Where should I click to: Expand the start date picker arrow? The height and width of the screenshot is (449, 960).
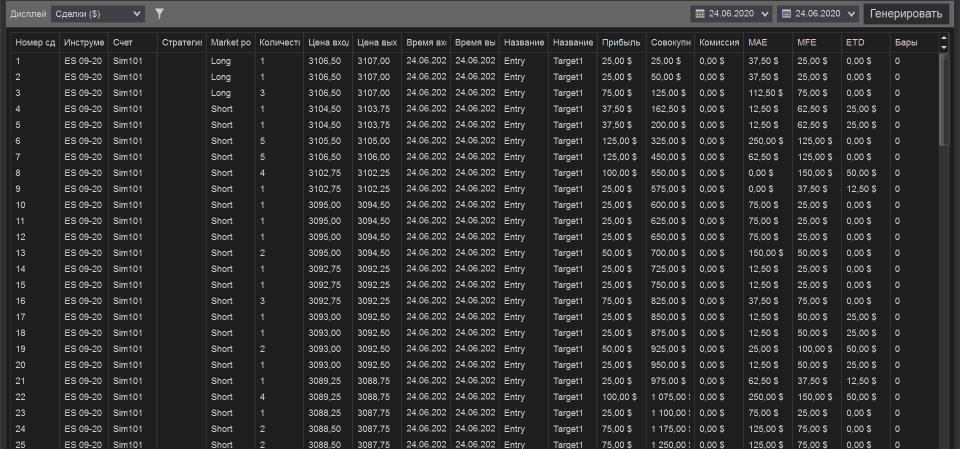(764, 14)
